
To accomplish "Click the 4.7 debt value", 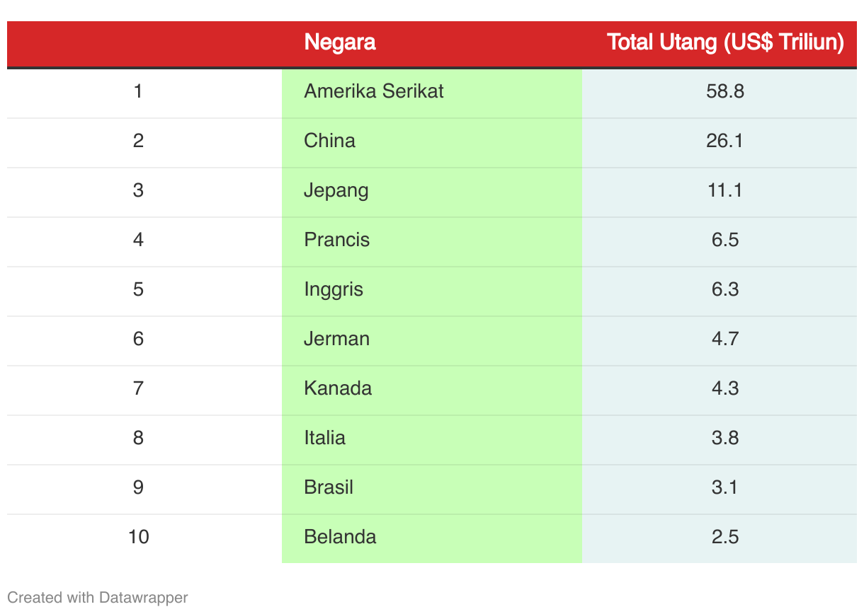I will [725, 339].
